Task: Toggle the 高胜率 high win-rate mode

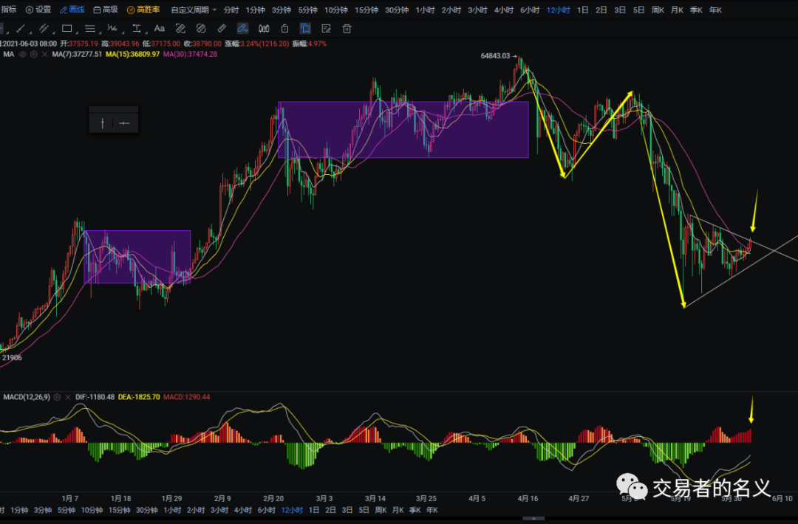Action: (143, 10)
